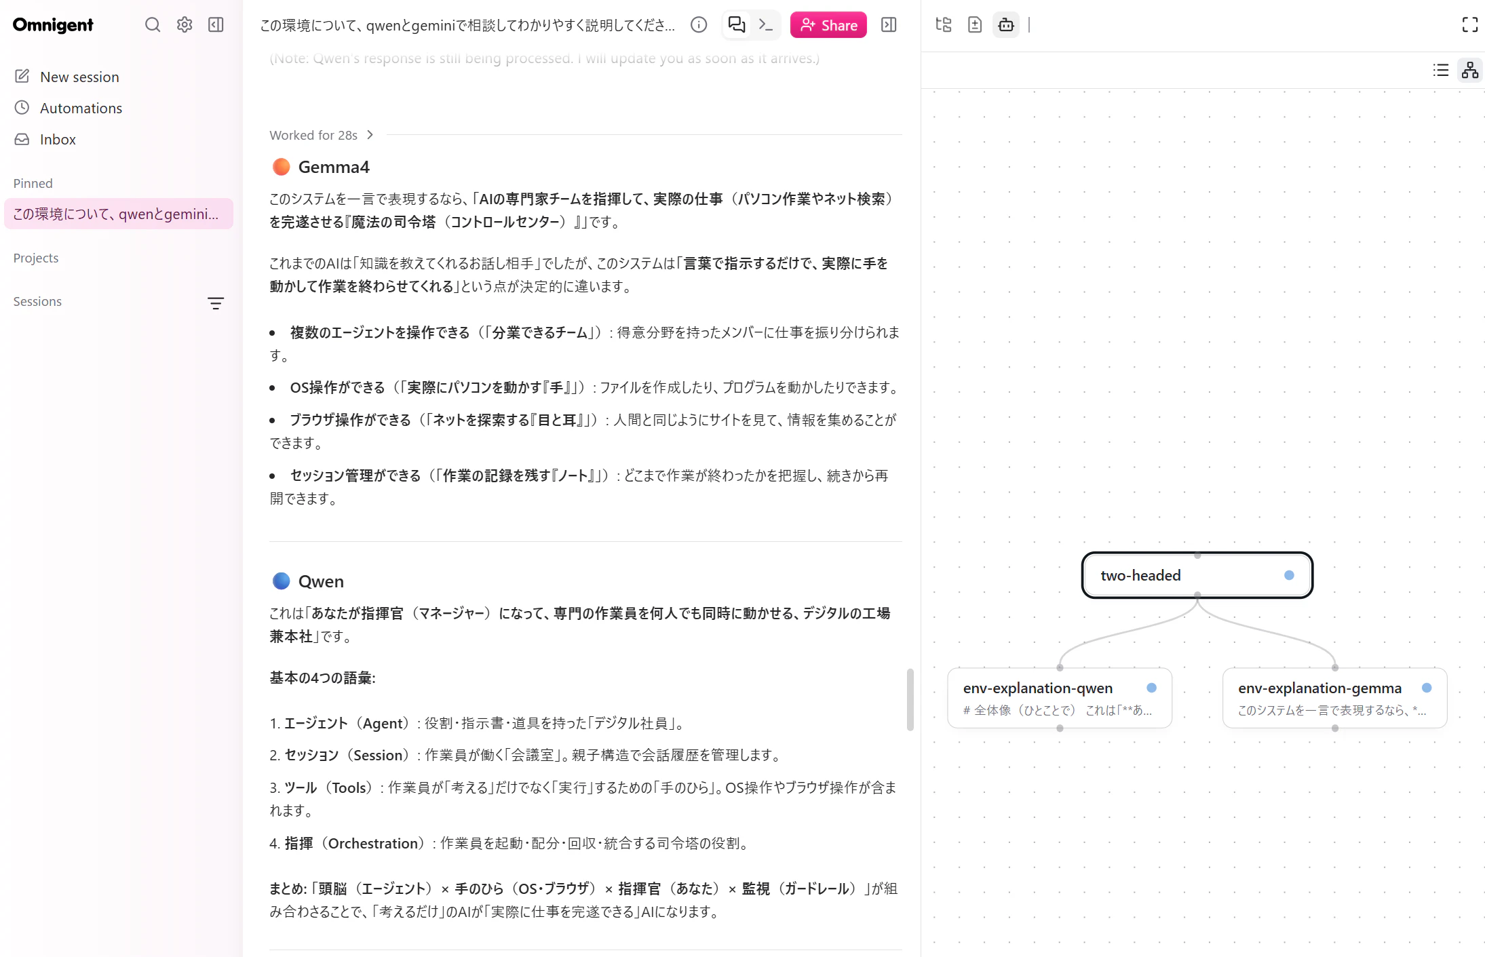Open the document changes icon in right panel
Viewport: 1485px width, 957px height.
coord(975,25)
